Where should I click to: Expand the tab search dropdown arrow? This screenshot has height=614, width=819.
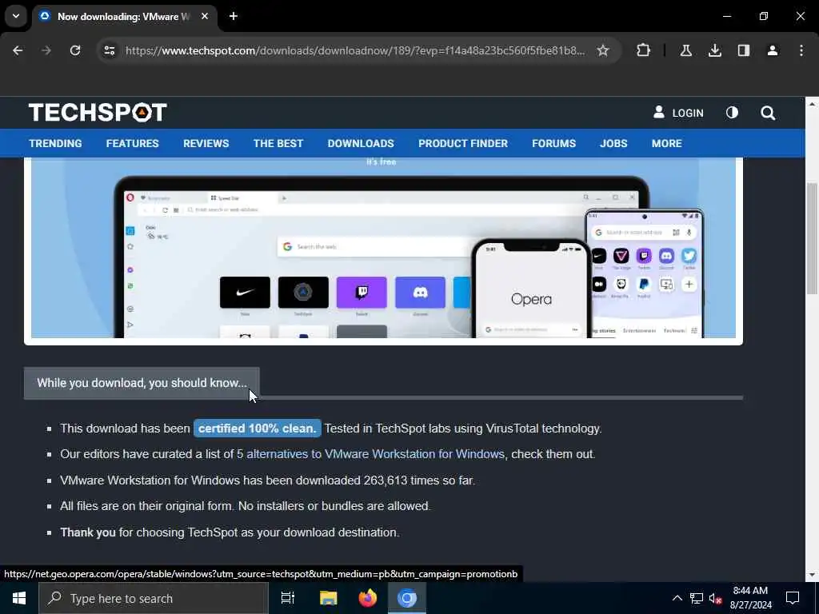tap(16, 16)
